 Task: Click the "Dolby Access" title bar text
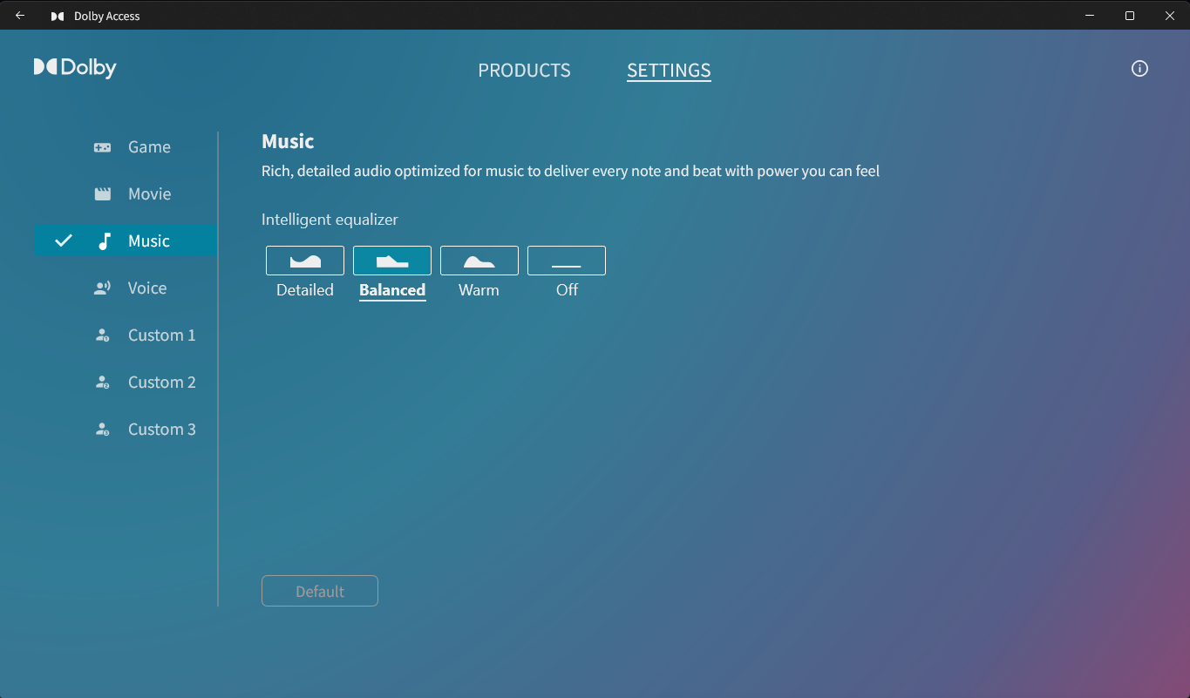tap(107, 16)
